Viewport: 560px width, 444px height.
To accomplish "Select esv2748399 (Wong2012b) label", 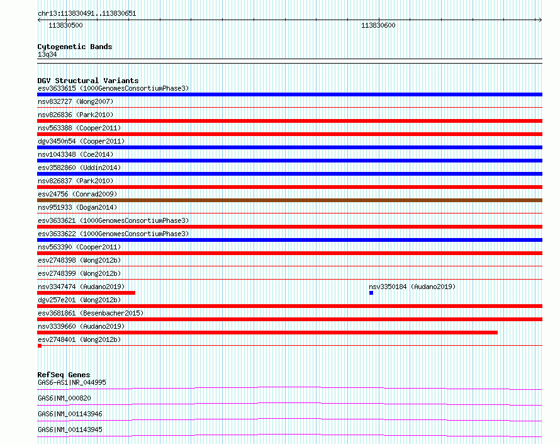I will 79,273.
